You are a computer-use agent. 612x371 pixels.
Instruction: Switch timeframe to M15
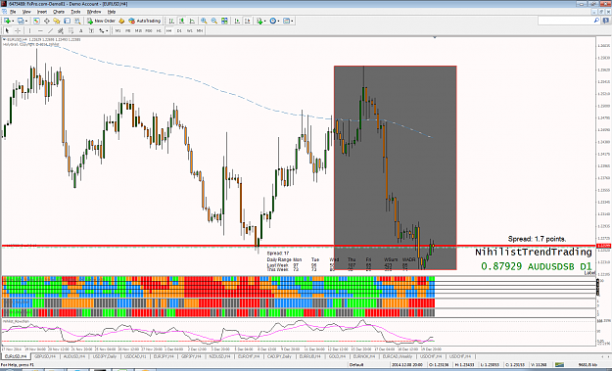click(x=138, y=30)
